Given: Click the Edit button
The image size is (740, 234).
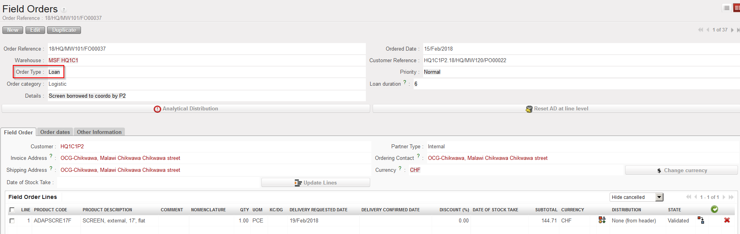Looking at the screenshot, I should click(35, 30).
